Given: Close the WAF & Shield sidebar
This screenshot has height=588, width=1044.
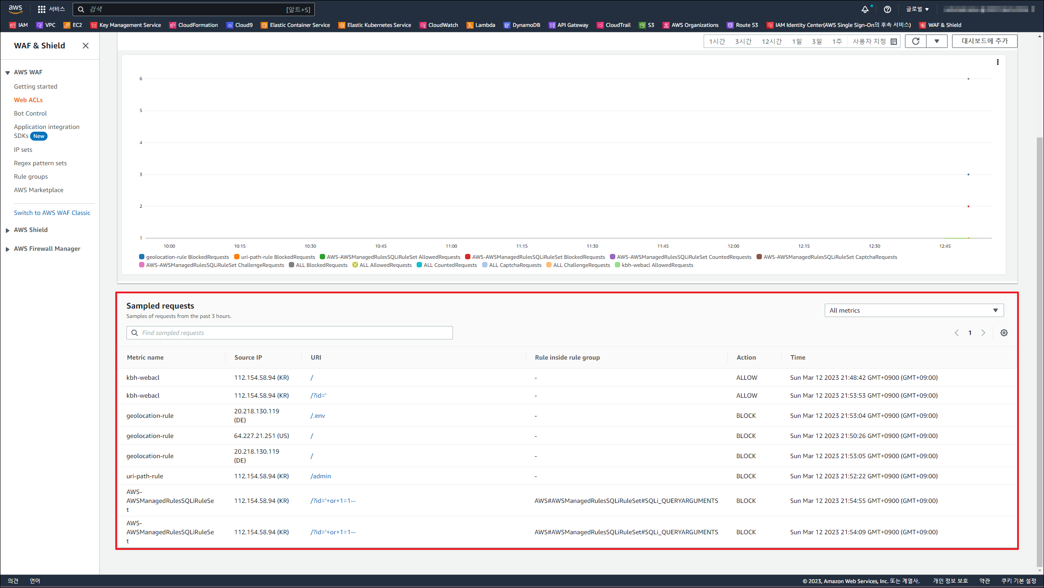Looking at the screenshot, I should point(86,46).
